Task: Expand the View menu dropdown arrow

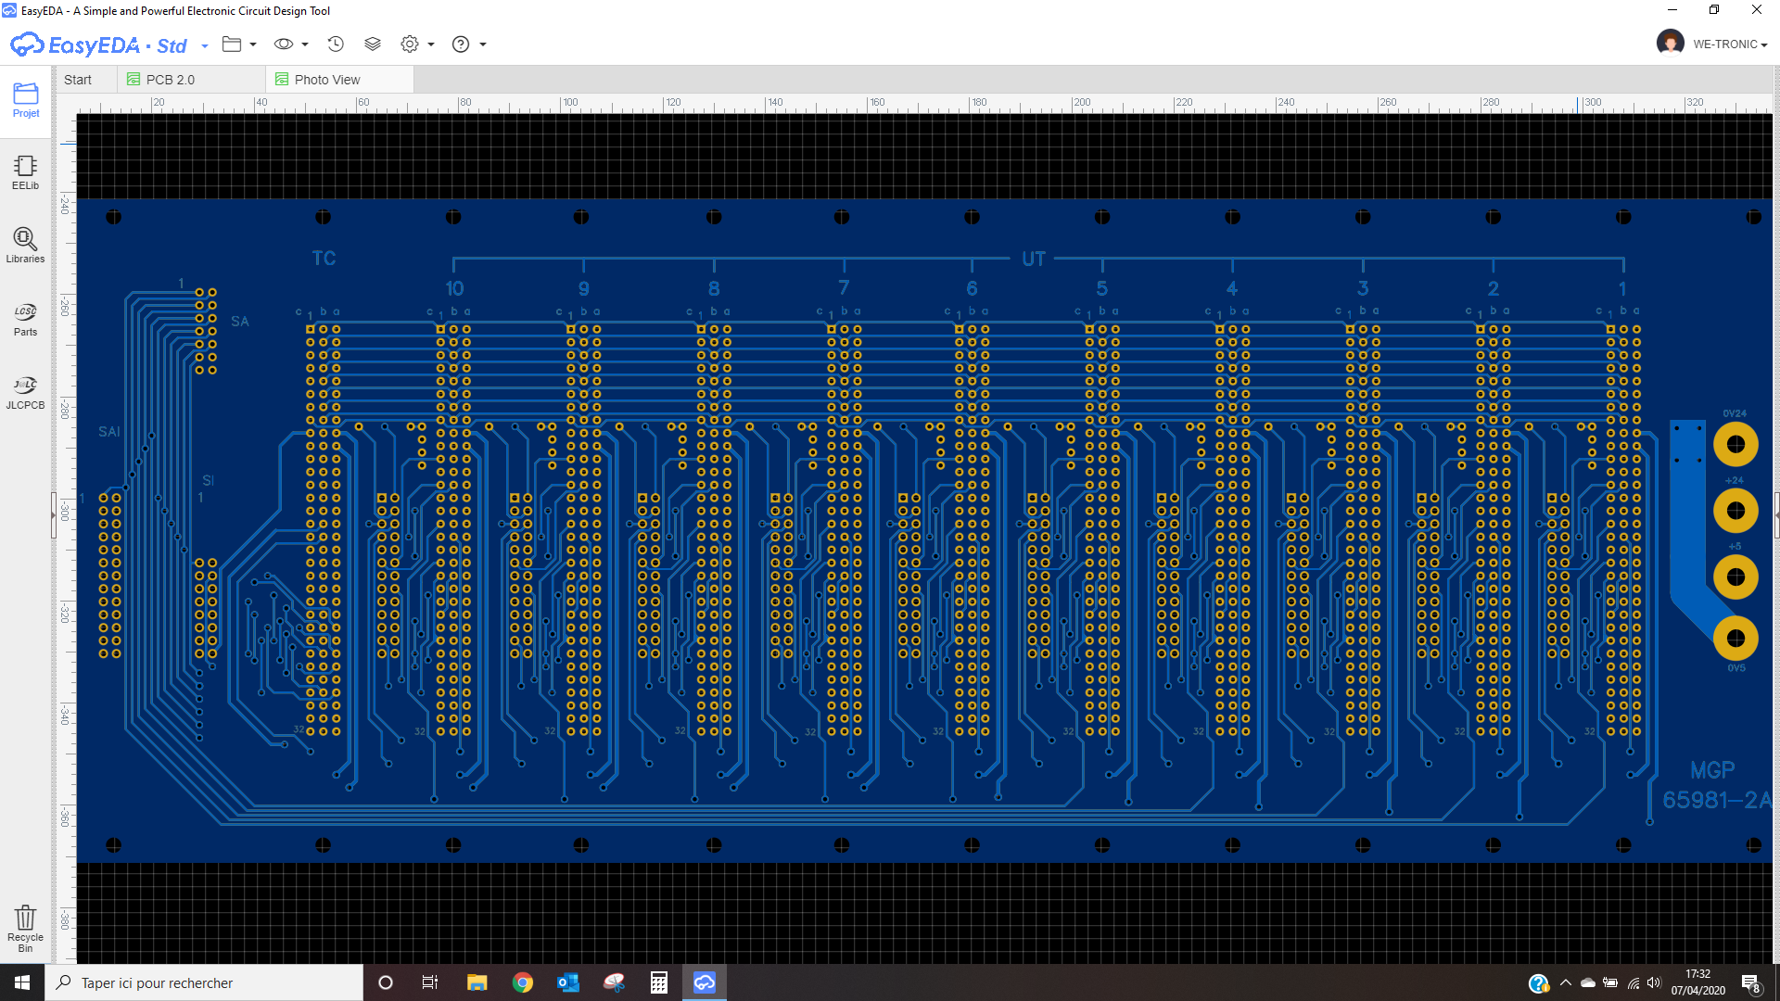Action: (305, 44)
